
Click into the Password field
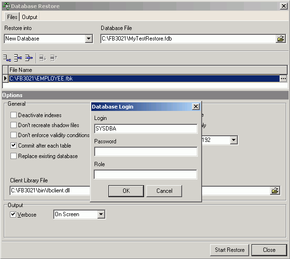click(145, 152)
